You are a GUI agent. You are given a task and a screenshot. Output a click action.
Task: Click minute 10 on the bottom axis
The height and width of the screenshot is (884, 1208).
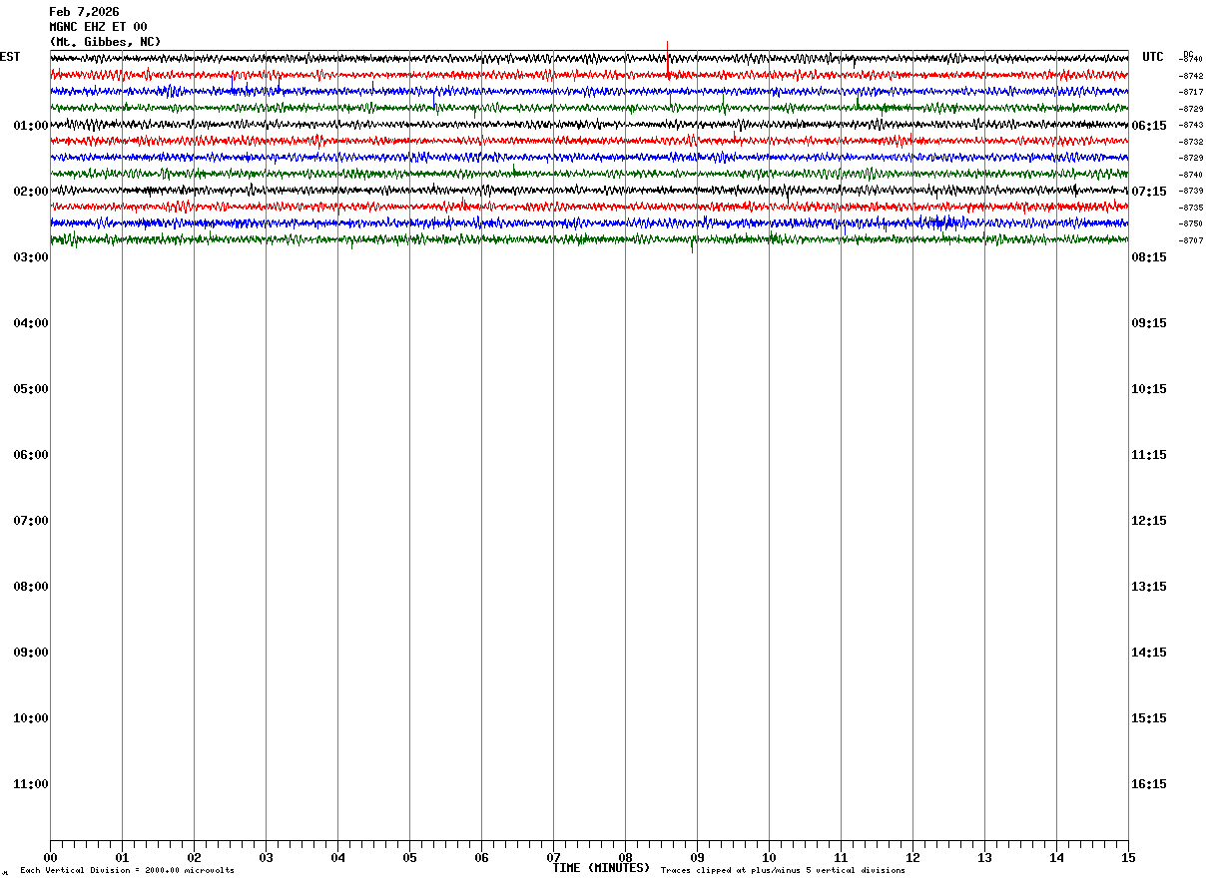[x=769, y=858]
